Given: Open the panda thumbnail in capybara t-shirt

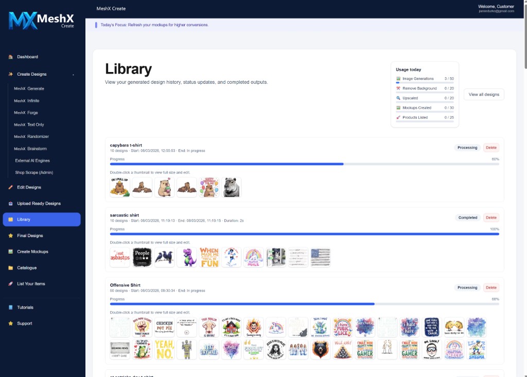Looking at the screenshot, I should pos(231,188).
